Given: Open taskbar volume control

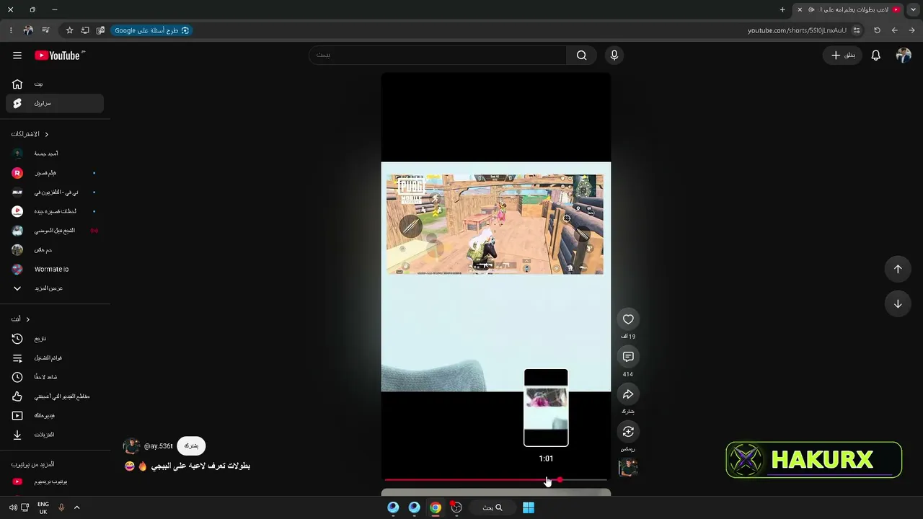Looking at the screenshot, I should coord(13,507).
